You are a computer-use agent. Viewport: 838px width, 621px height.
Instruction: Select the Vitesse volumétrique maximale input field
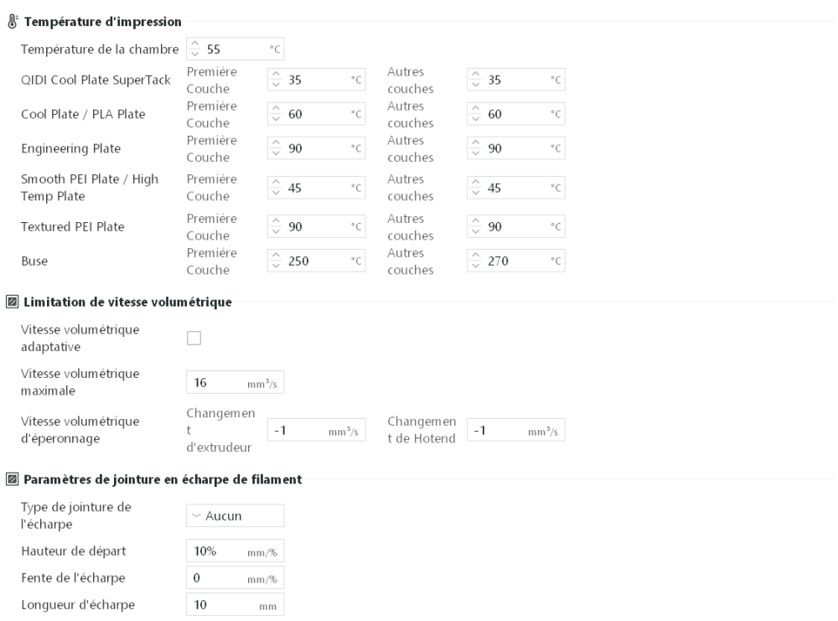click(226, 381)
